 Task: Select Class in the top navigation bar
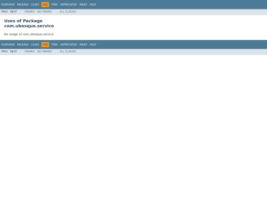pos(35,4)
